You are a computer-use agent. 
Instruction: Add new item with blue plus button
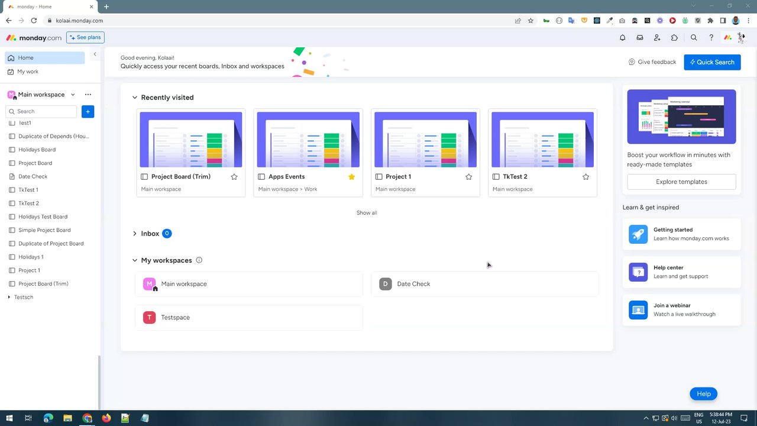(88, 111)
